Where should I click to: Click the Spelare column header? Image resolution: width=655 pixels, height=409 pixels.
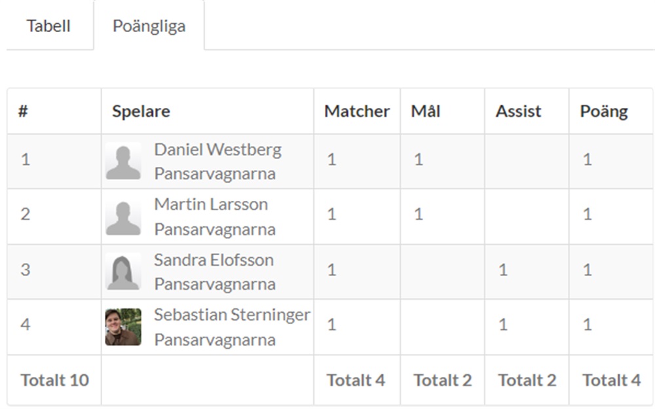pos(141,111)
